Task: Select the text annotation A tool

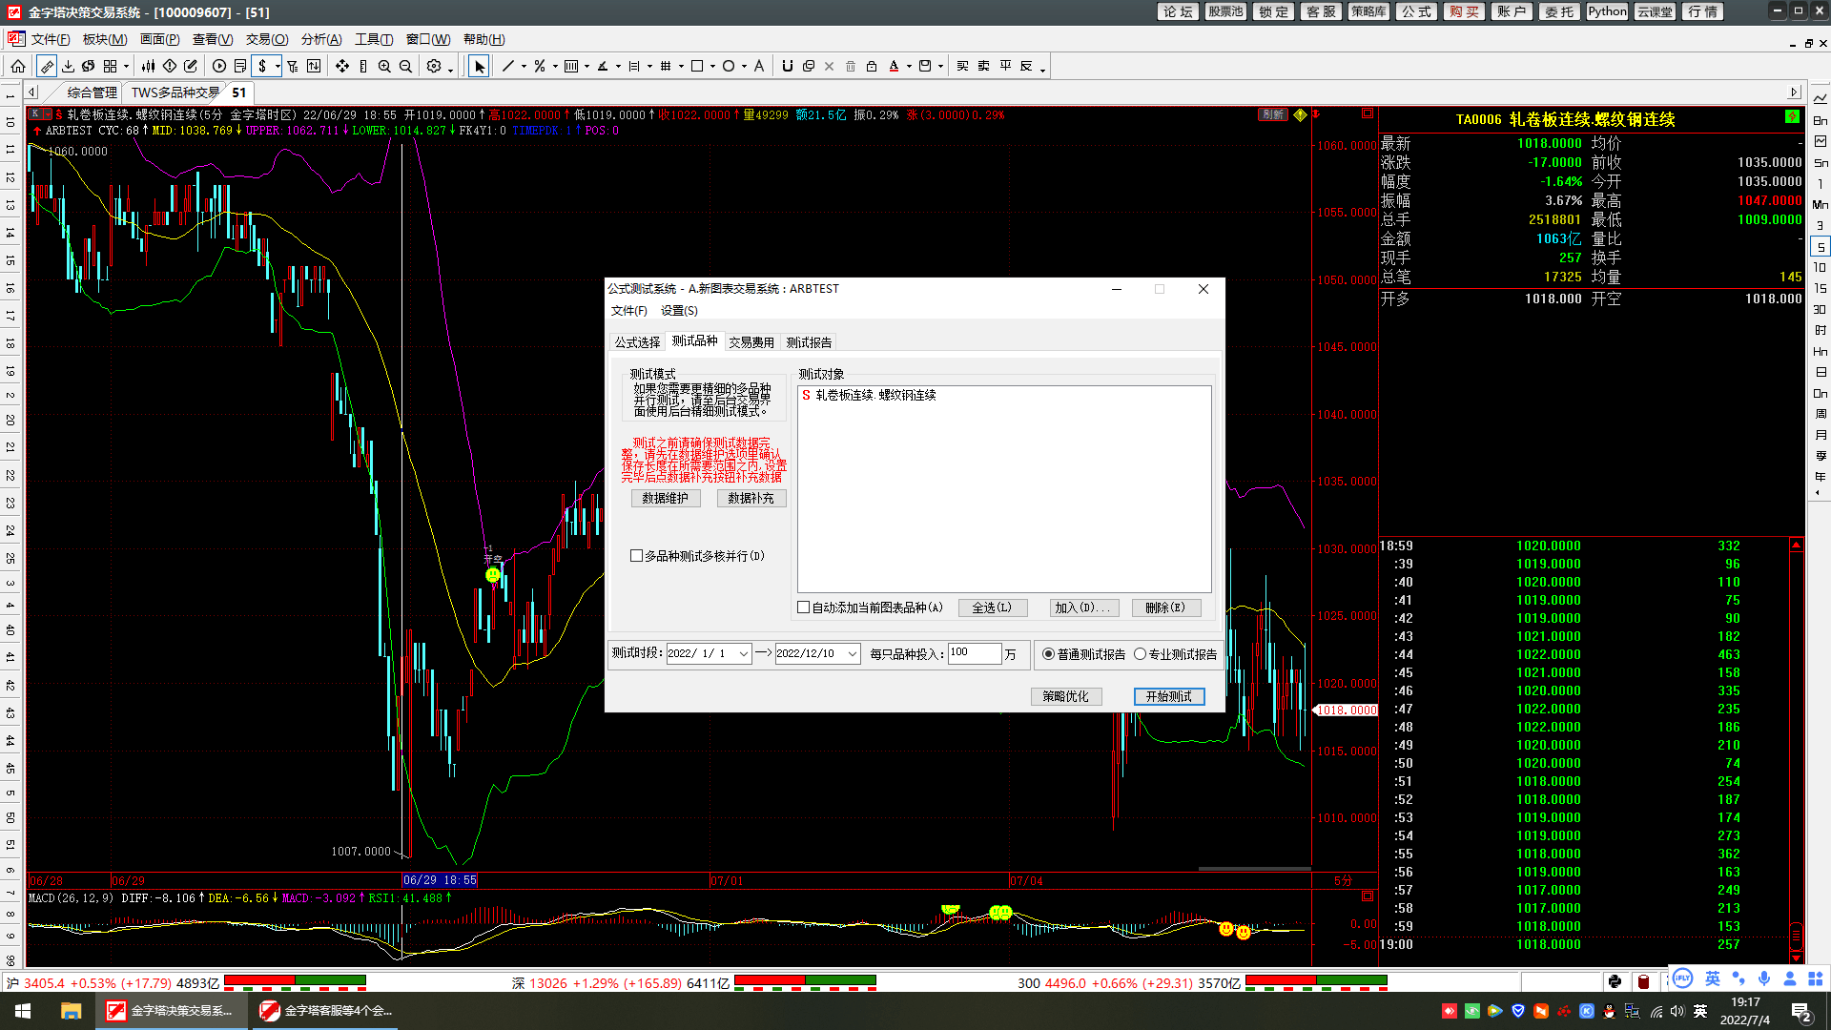Action: tap(759, 66)
